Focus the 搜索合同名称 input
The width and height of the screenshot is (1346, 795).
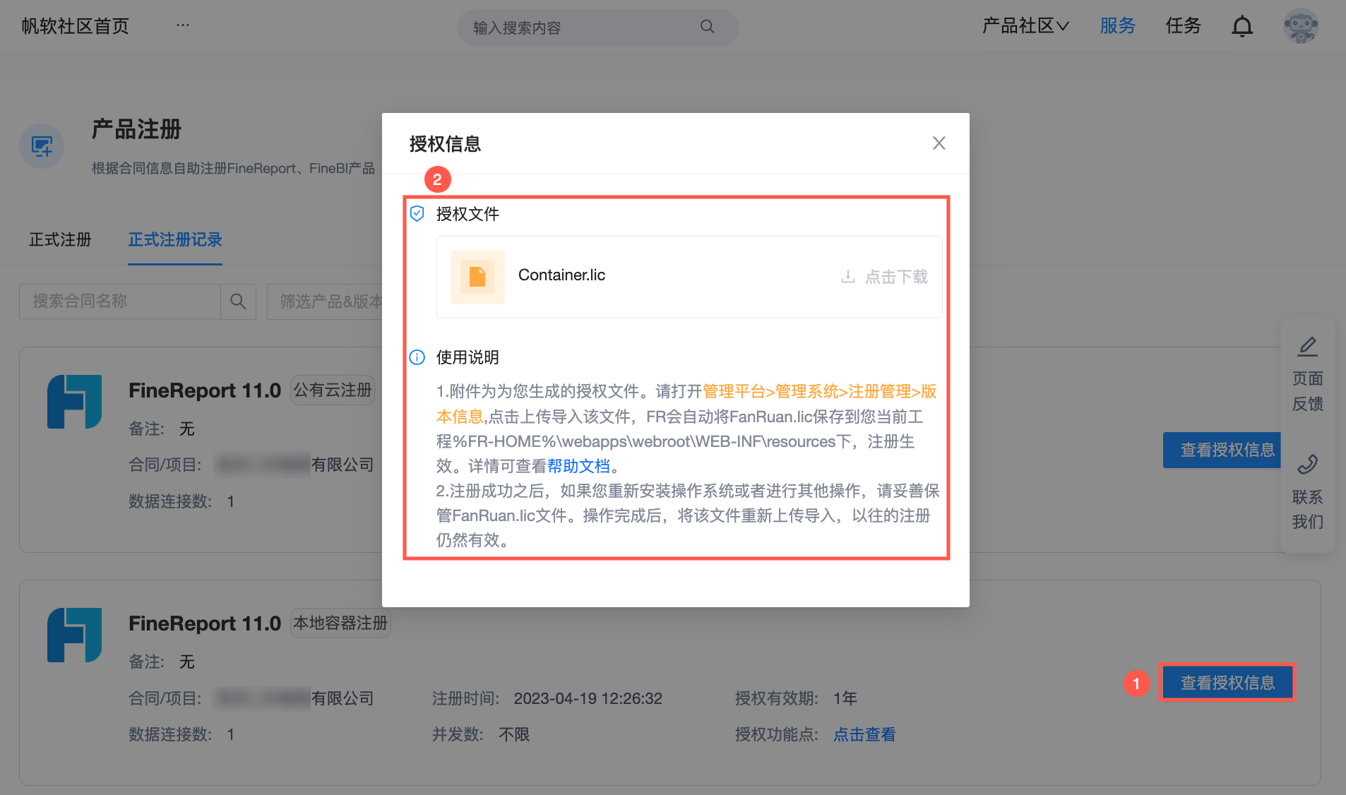coord(120,301)
